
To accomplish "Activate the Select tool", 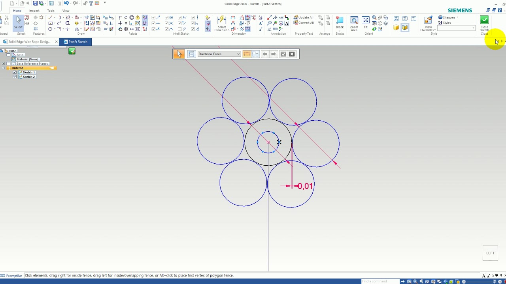I will pyautogui.click(x=18, y=22).
